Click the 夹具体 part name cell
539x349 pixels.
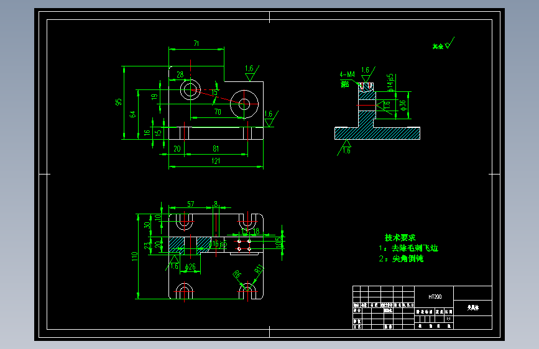(x=472, y=308)
